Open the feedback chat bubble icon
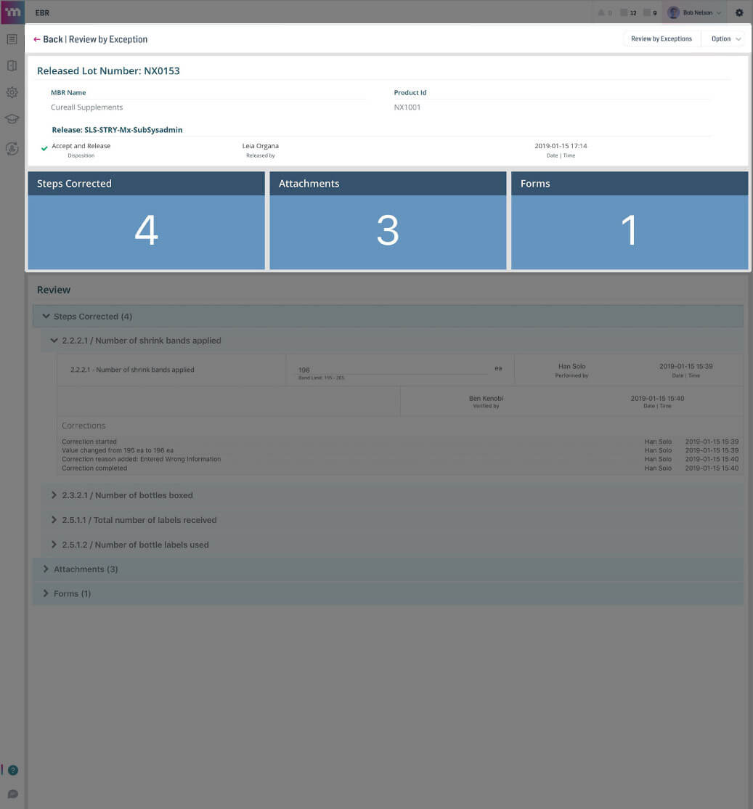Viewport: 753px width, 809px height. coord(13,794)
